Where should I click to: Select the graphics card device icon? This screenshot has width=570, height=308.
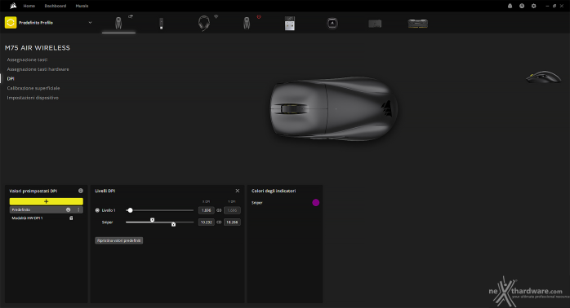[x=375, y=24]
